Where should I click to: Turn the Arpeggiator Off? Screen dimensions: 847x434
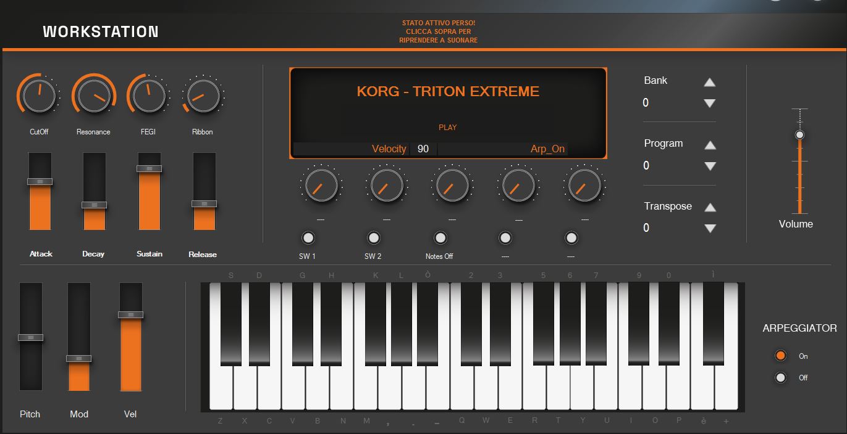pos(781,378)
